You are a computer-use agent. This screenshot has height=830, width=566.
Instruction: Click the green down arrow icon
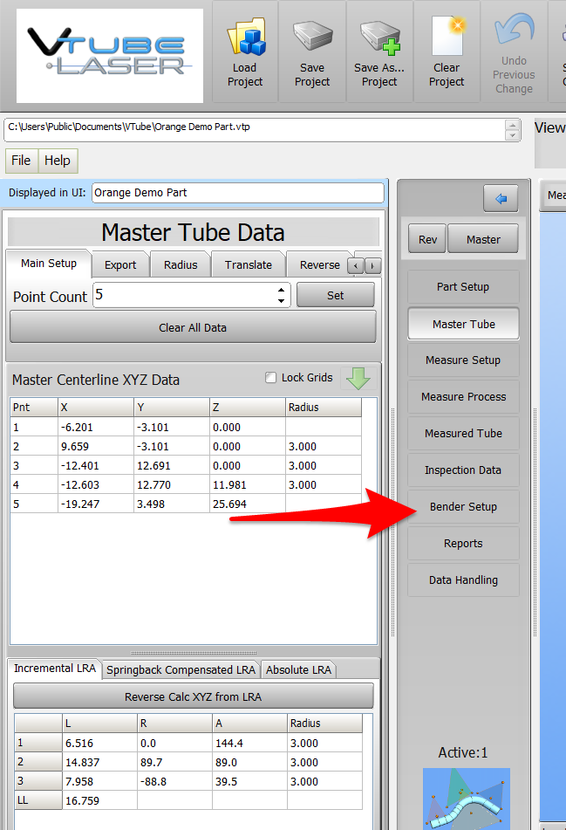coord(358,379)
